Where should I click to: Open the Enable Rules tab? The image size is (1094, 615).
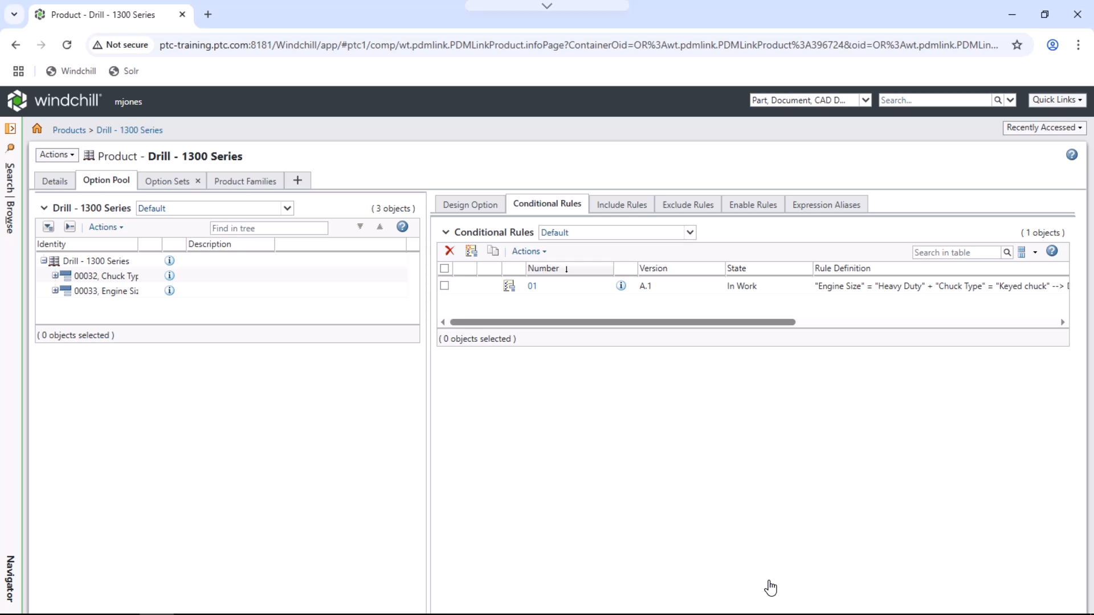[x=753, y=204]
